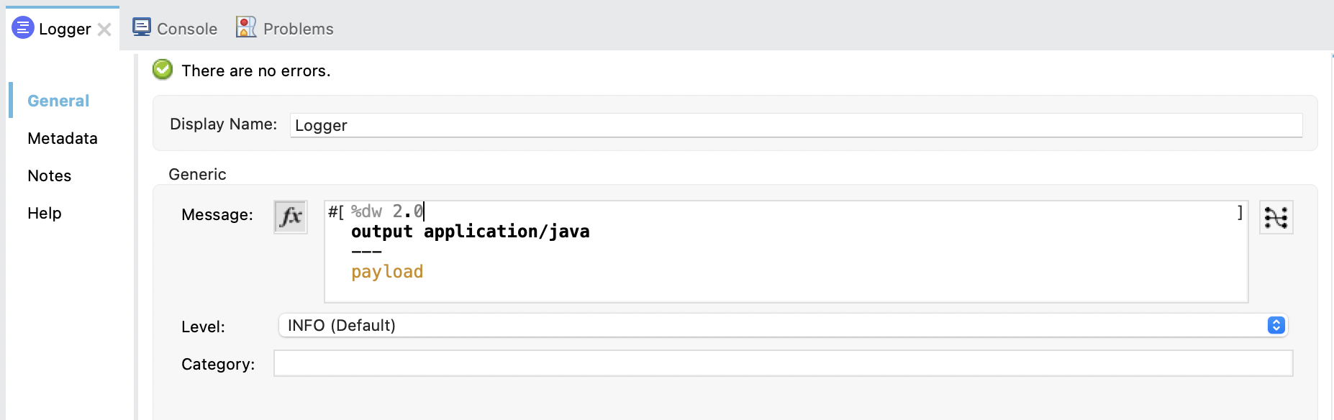Open the Level dropdown showing INFO (Default)

coord(720,325)
